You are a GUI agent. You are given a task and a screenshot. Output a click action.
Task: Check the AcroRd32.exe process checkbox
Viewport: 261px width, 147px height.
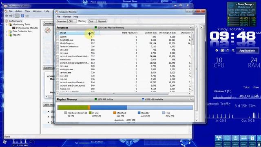tap(58, 40)
